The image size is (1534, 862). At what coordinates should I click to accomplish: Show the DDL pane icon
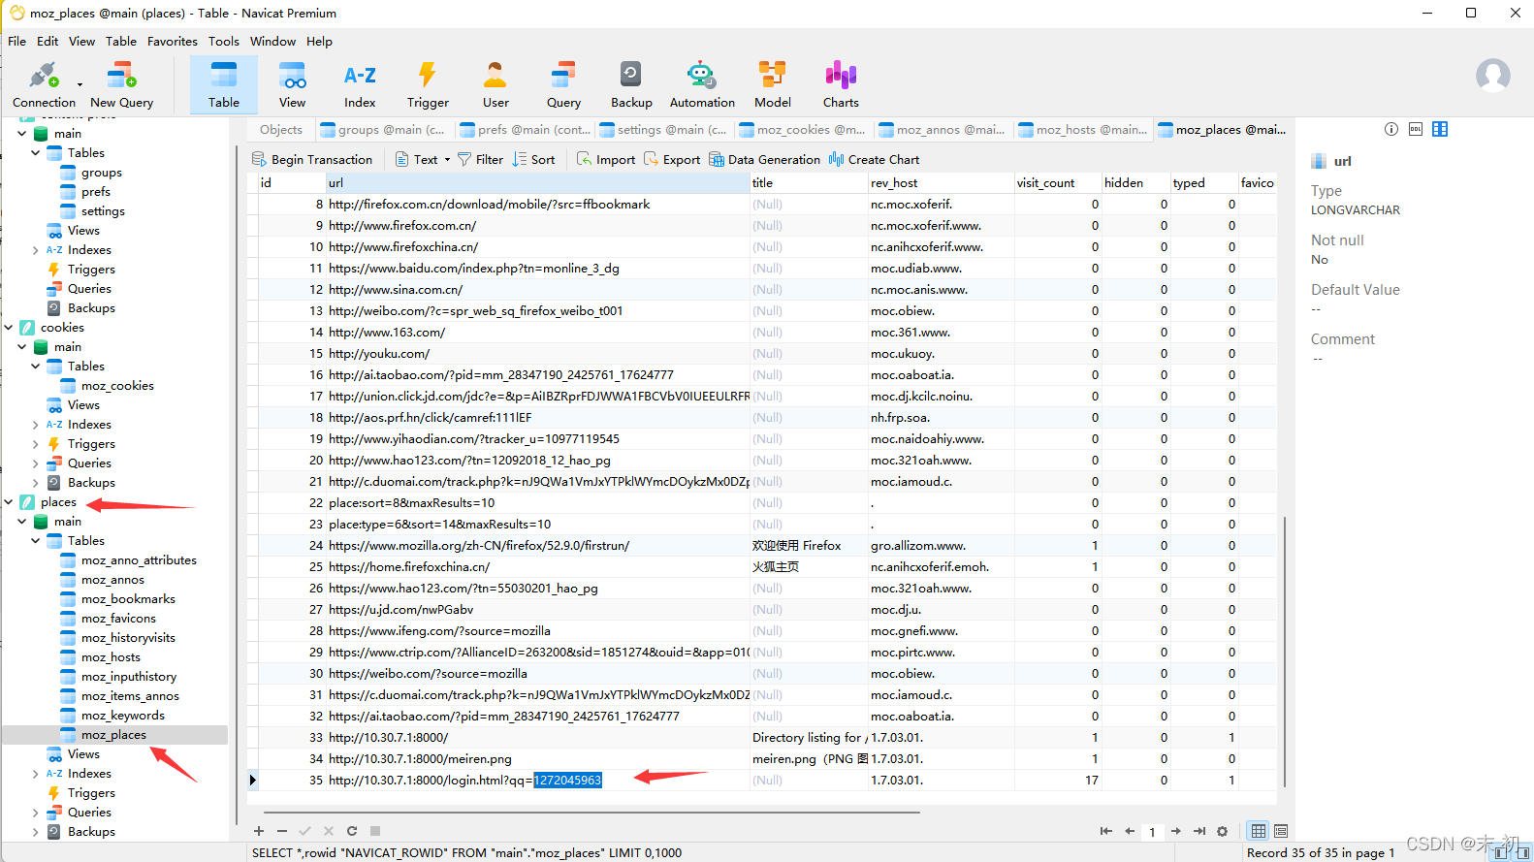pyautogui.click(x=1416, y=129)
